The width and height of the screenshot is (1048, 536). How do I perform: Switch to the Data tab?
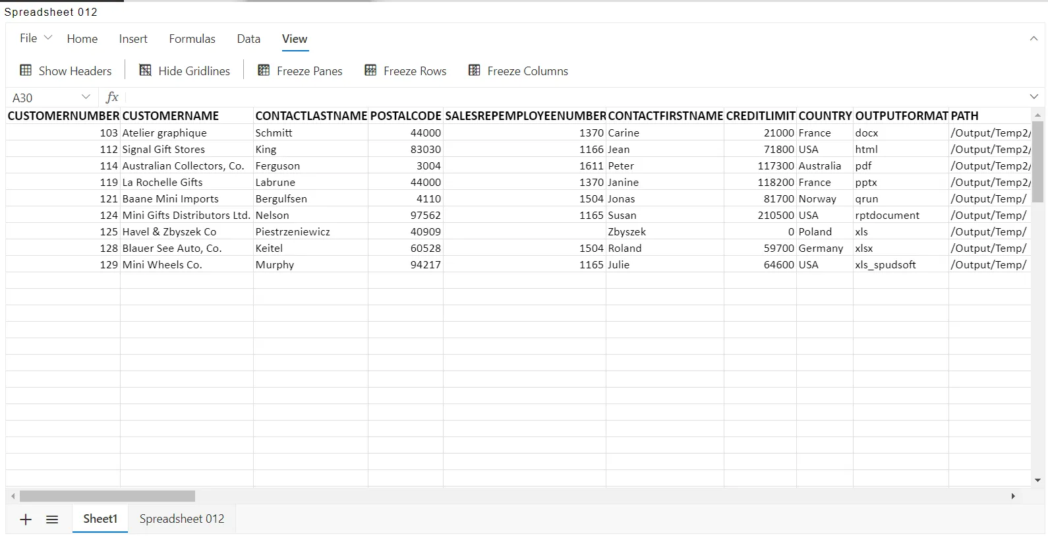tap(248, 39)
